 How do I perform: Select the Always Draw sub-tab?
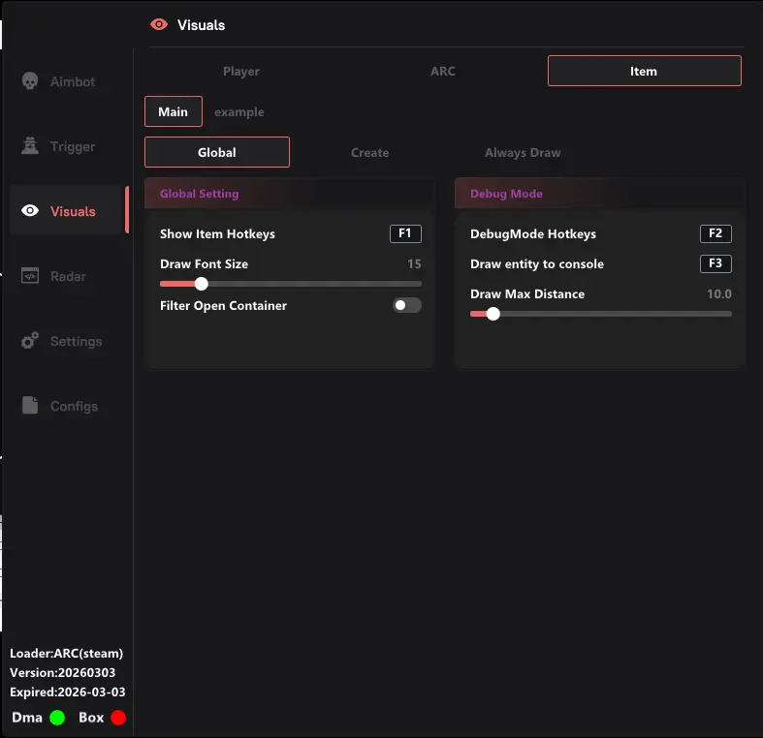pos(523,152)
